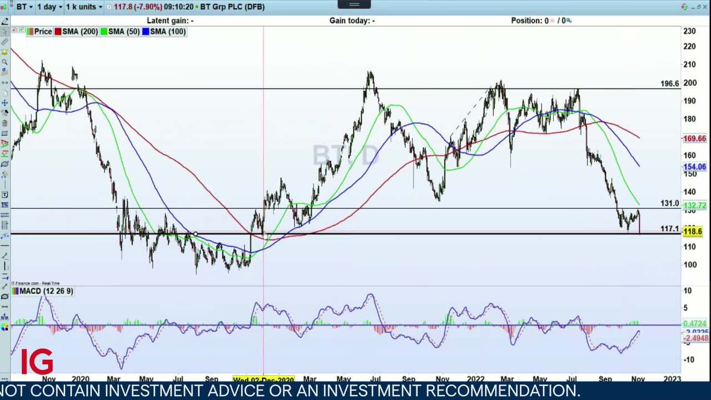Click the BT Grp PLC (DFB) title
This screenshot has width=711, height=400.
(x=232, y=7)
